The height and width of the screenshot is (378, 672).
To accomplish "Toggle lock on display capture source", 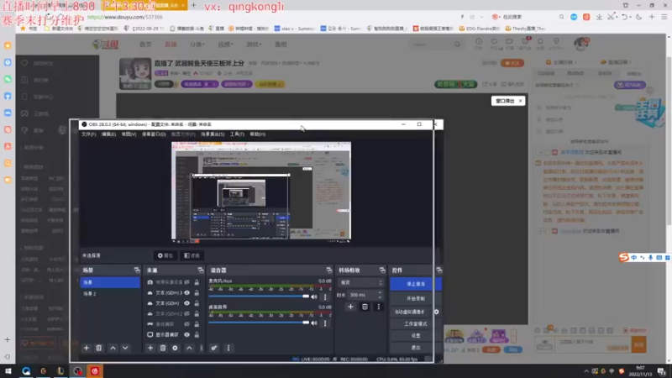I will pos(197,334).
